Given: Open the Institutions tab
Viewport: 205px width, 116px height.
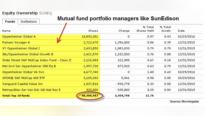Looking at the screenshot, I should (29, 21).
